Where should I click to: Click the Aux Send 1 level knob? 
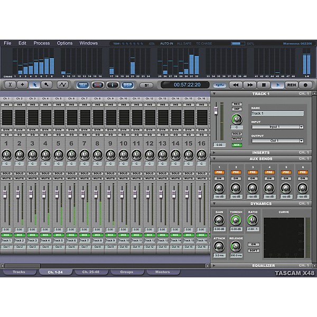(x=219, y=188)
